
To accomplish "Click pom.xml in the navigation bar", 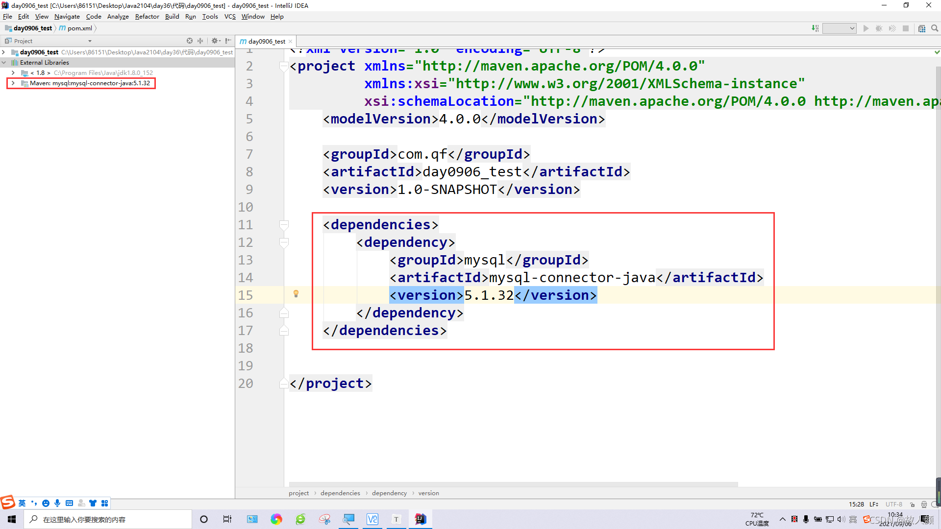I will pyautogui.click(x=79, y=28).
